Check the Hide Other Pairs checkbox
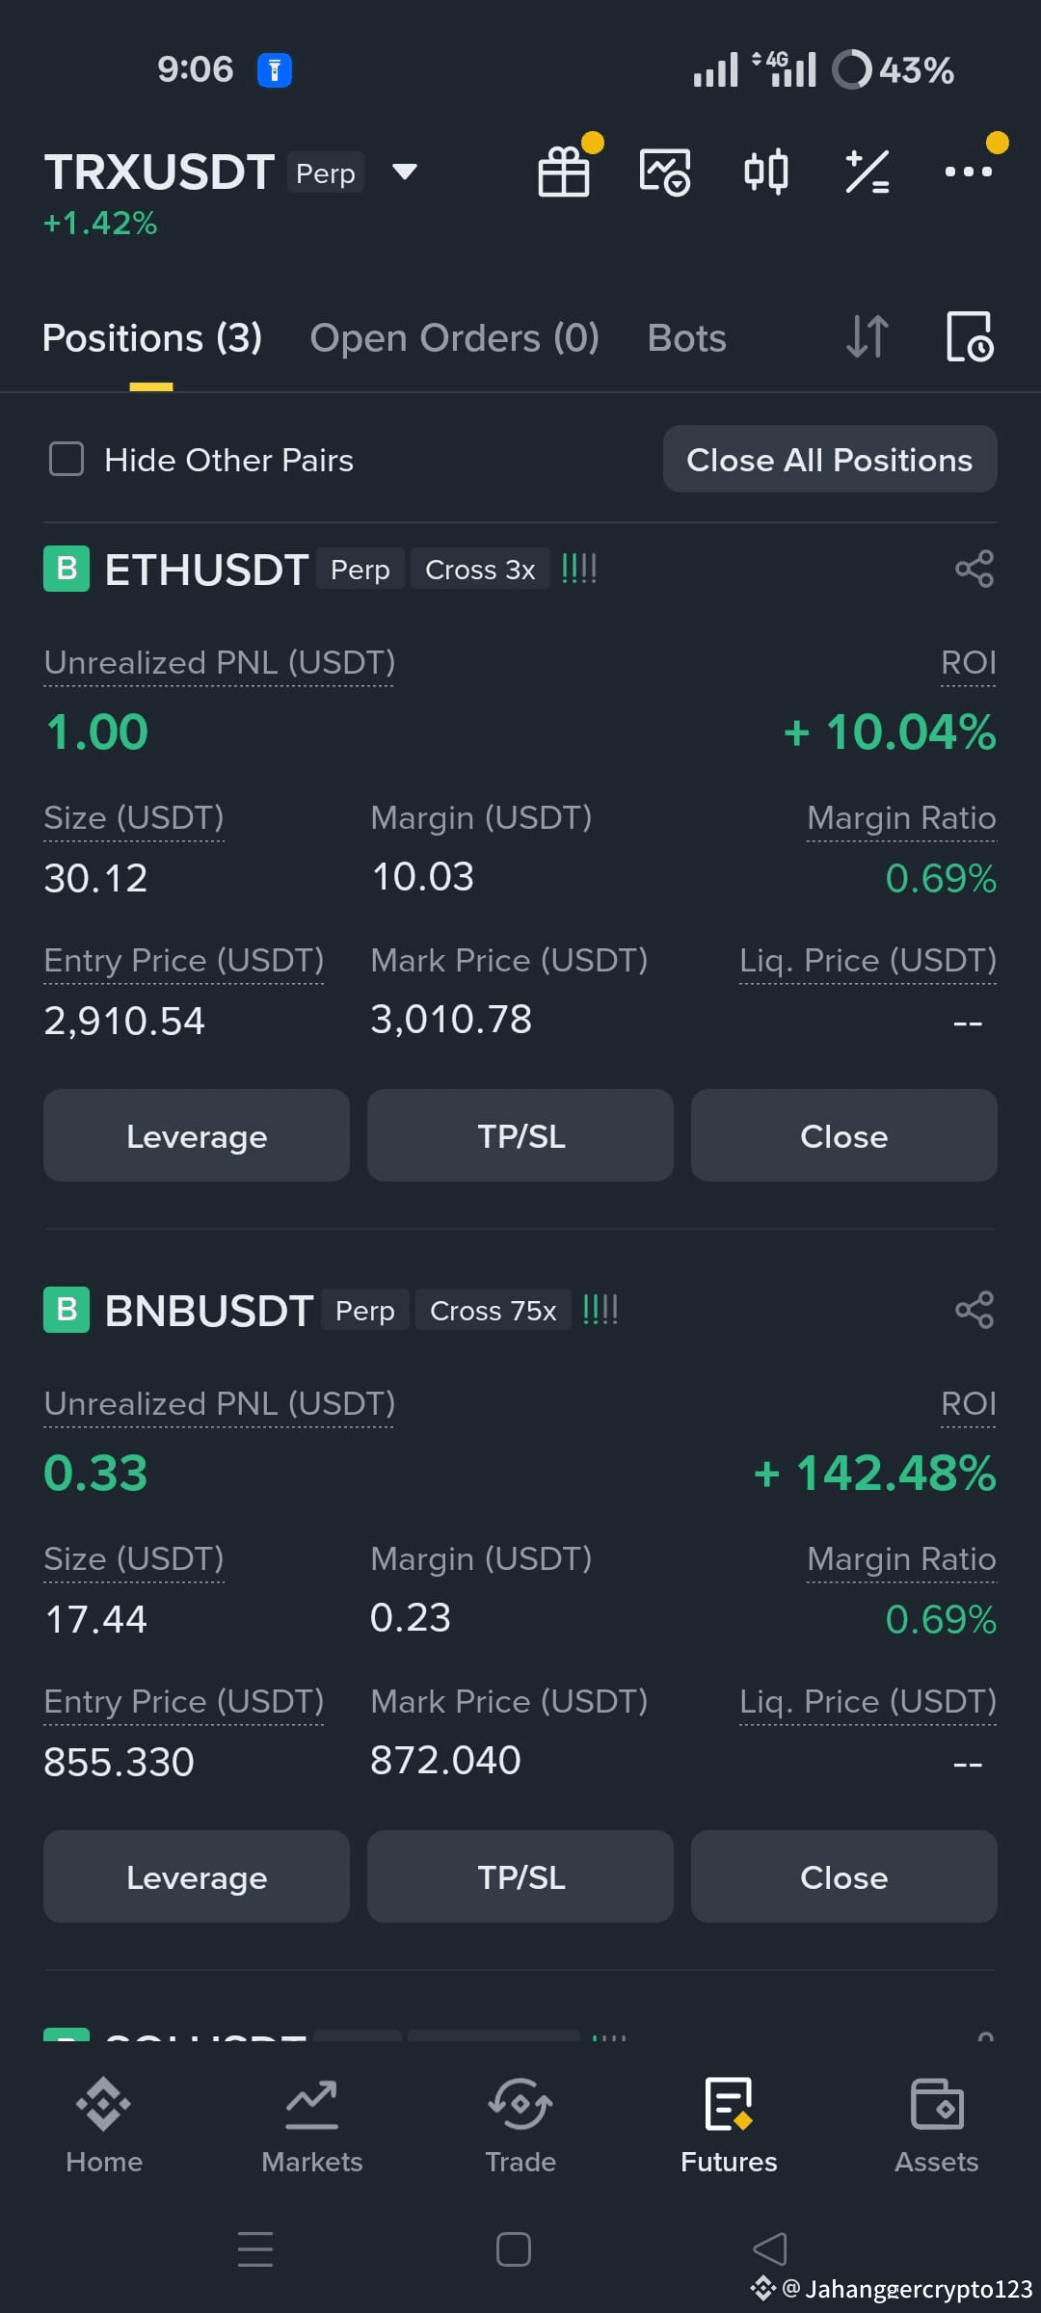Screen dimensions: 1041x2313 67,460
